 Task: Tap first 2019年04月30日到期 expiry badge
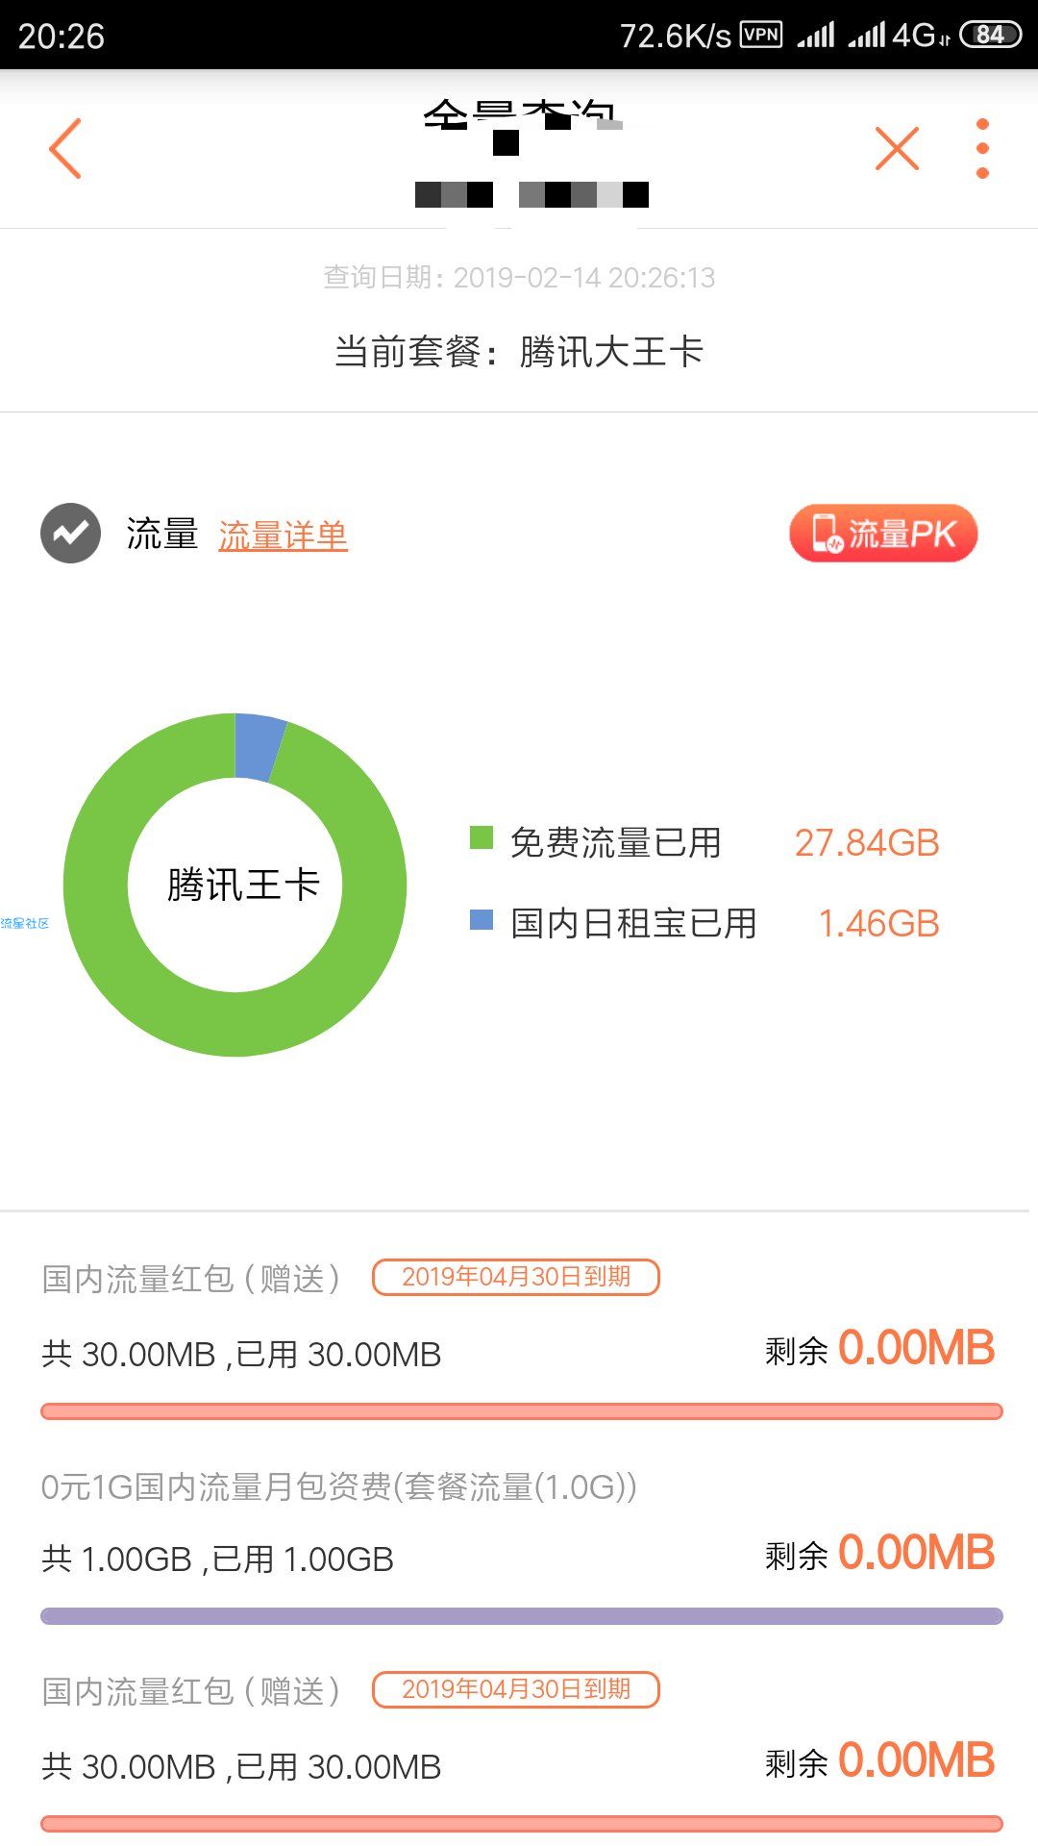point(516,1277)
